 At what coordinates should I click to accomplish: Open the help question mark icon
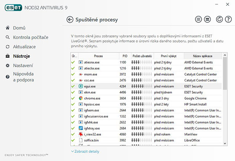pyautogui.click(x=228, y=19)
